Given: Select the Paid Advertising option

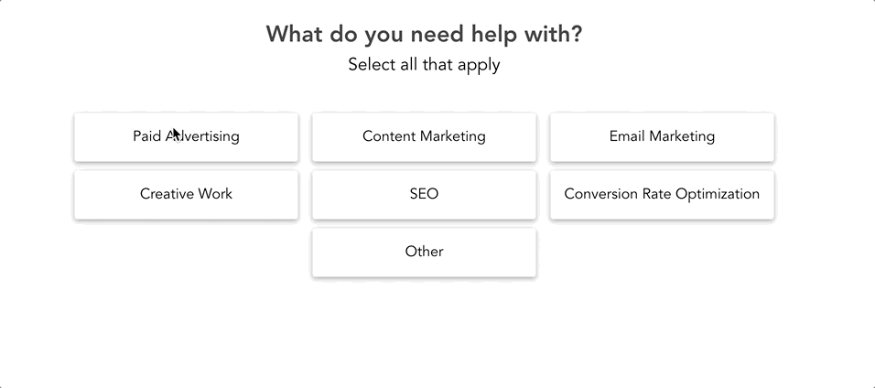Looking at the screenshot, I should click(x=186, y=136).
